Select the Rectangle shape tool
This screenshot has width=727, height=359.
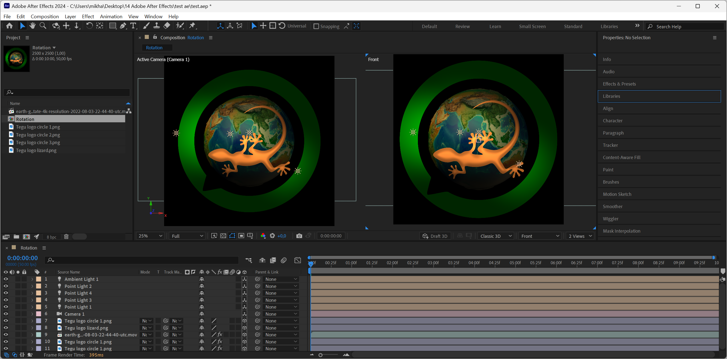coord(112,26)
